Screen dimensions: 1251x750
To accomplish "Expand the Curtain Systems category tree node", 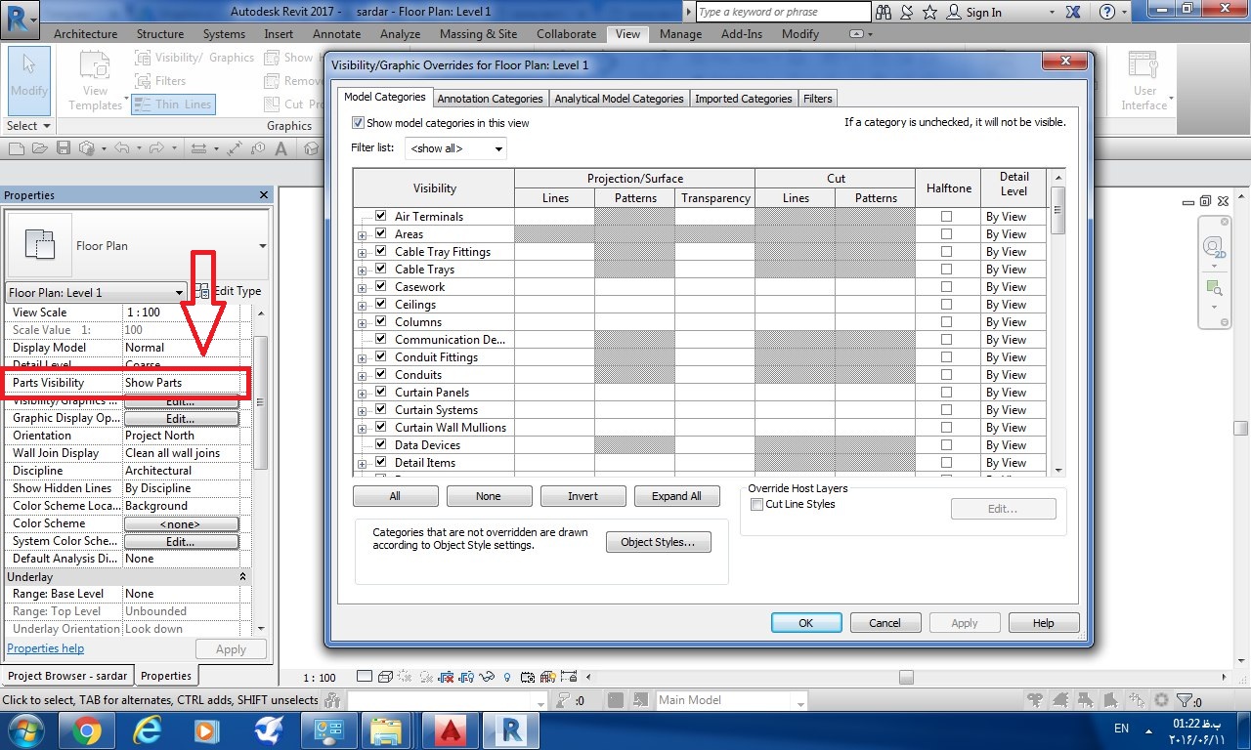I will pos(362,410).
